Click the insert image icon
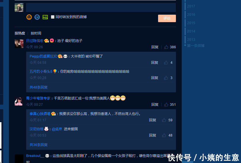 click(x=45, y=17)
